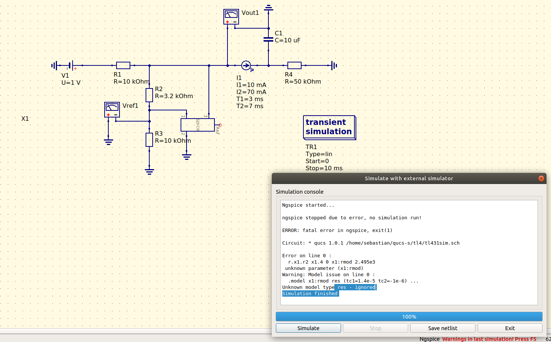Select the Vref1 voltmeter probe symbol

tap(112, 110)
